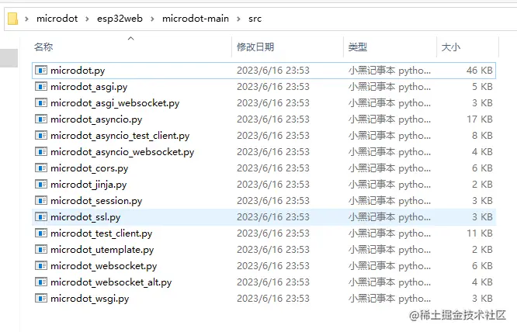517x332 pixels.
Task: Click the microdot_websocket_alt.py file icon
Action: (x=41, y=282)
